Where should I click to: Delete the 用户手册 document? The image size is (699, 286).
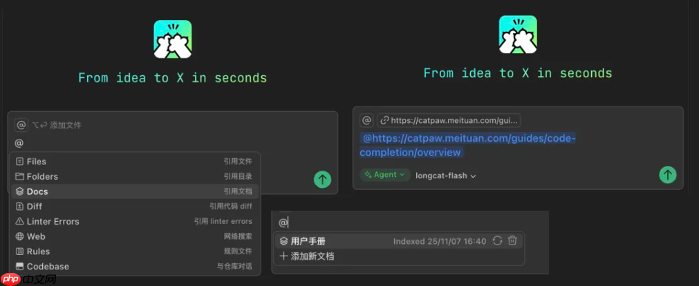pos(512,241)
